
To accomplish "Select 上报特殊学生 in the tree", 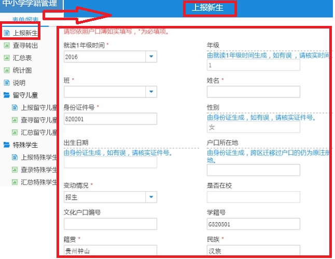I will tap(39, 157).
